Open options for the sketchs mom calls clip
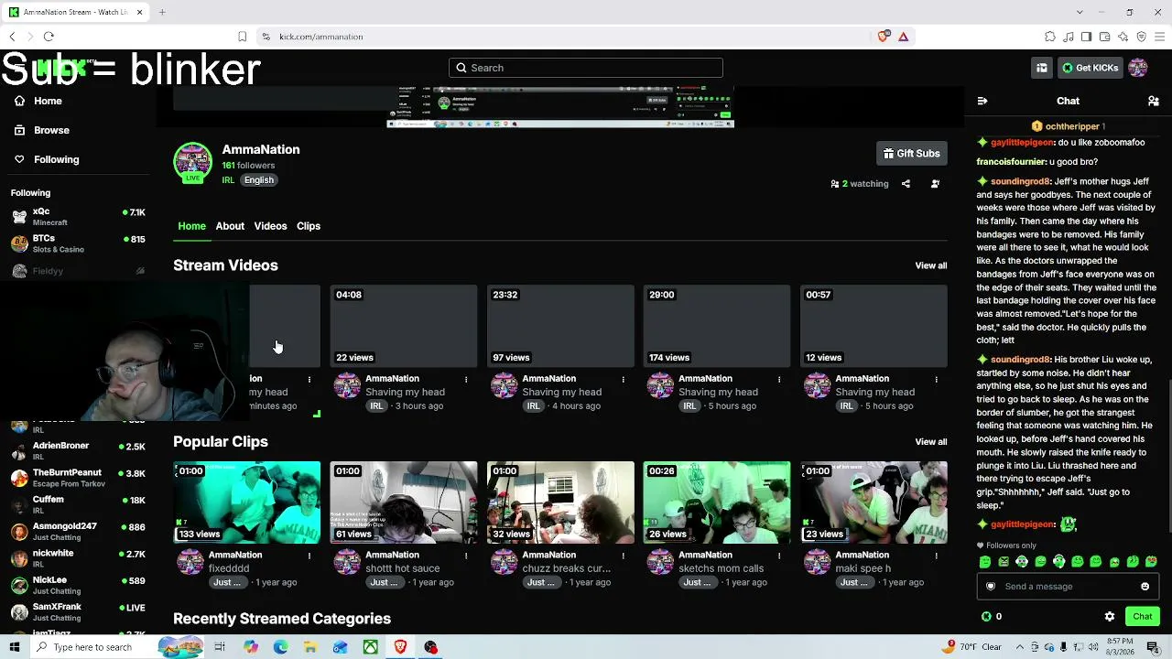This screenshot has width=1172, height=659. [x=779, y=556]
